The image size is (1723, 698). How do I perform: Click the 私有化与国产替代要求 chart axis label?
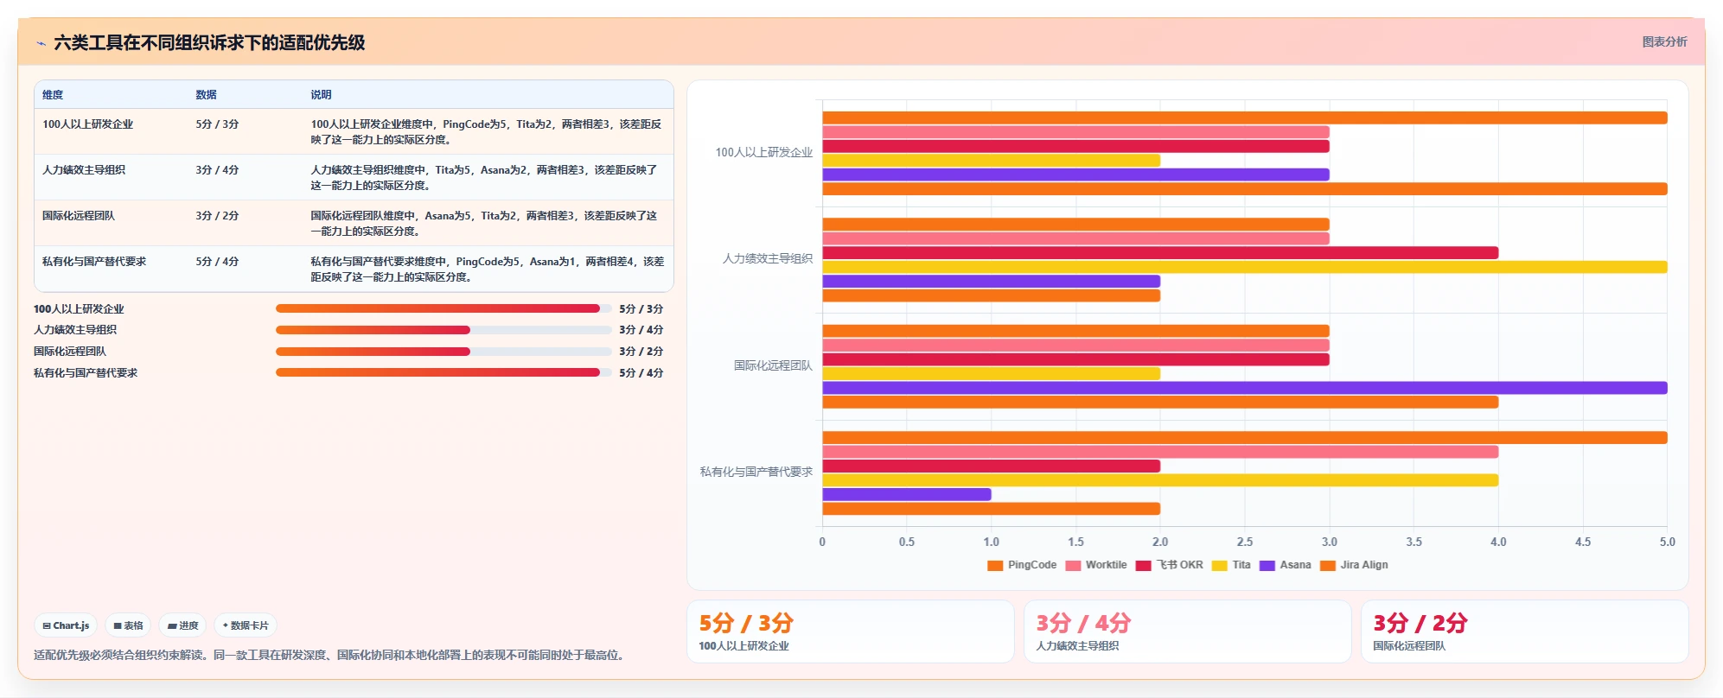756,472
